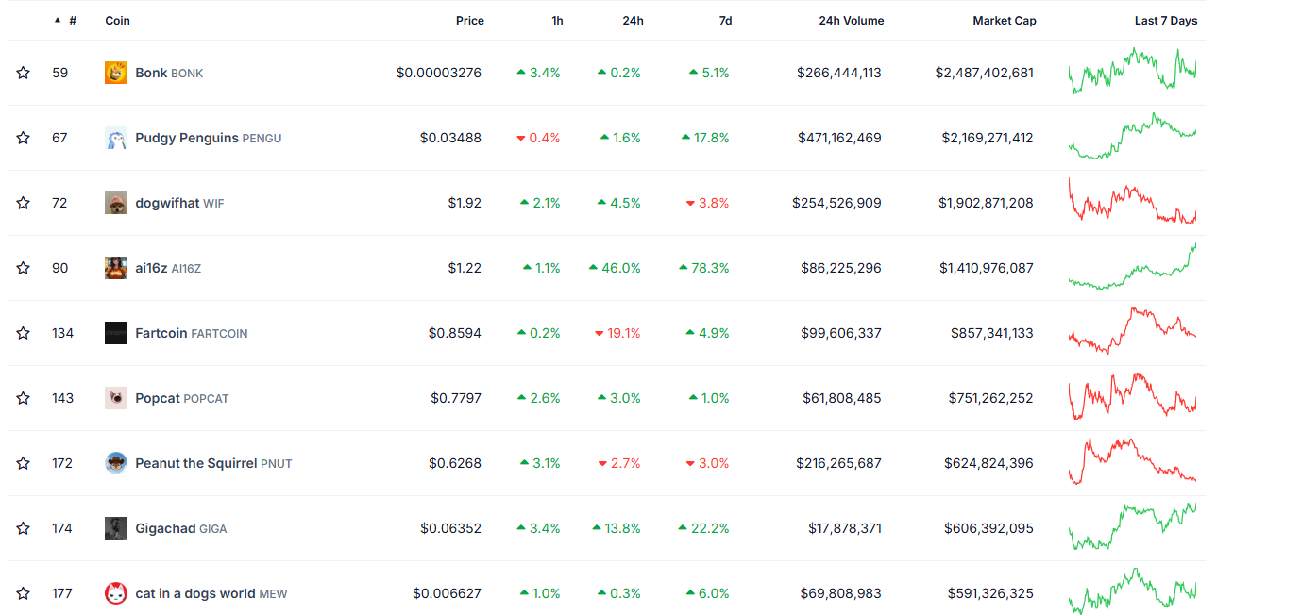Screen dimensions: 1301x615
Task: Star Pudgy Penguins as a favorite
Action: pyautogui.click(x=23, y=138)
